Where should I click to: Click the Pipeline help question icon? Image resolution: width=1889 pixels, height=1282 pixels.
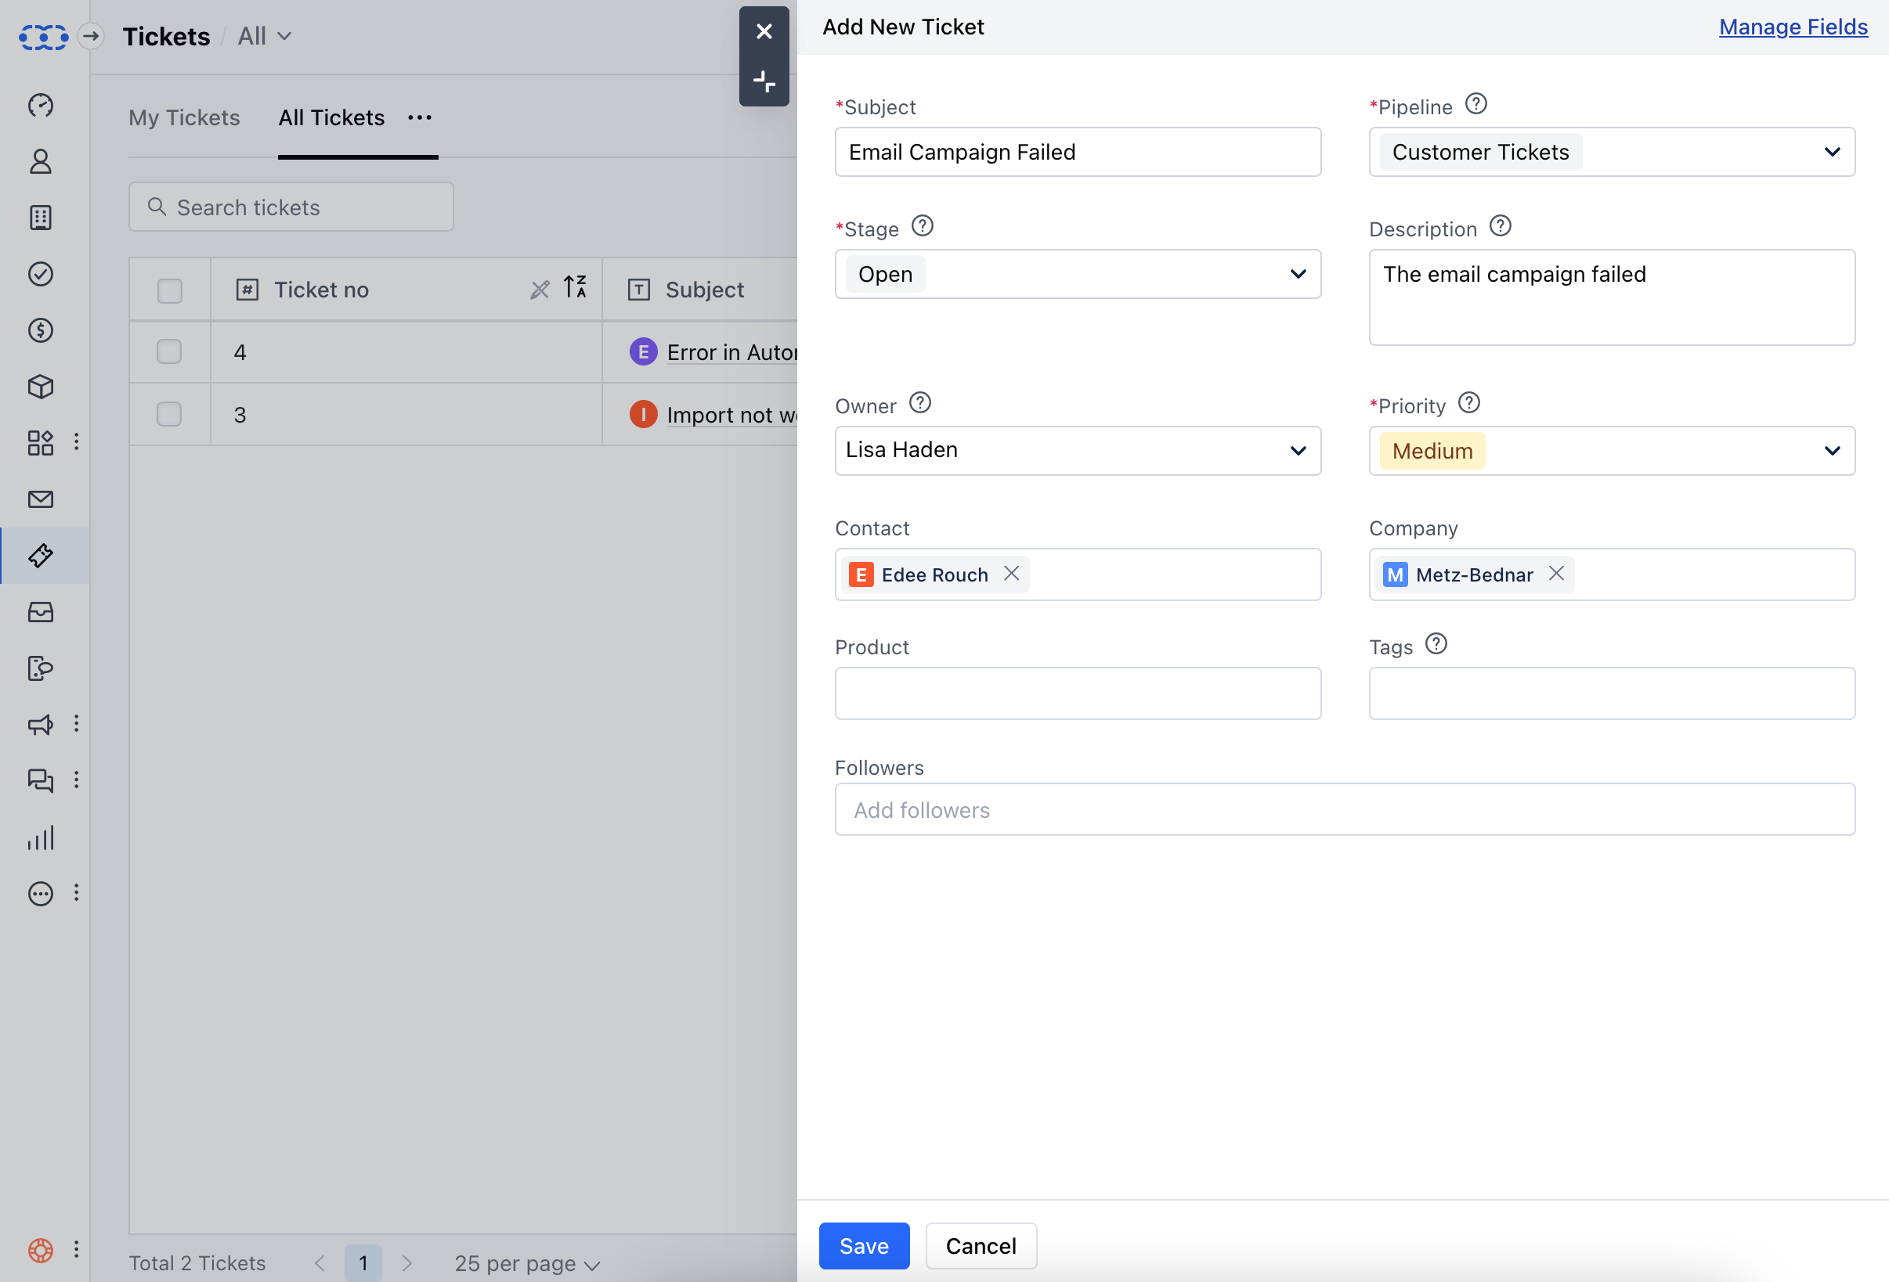coord(1476,104)
